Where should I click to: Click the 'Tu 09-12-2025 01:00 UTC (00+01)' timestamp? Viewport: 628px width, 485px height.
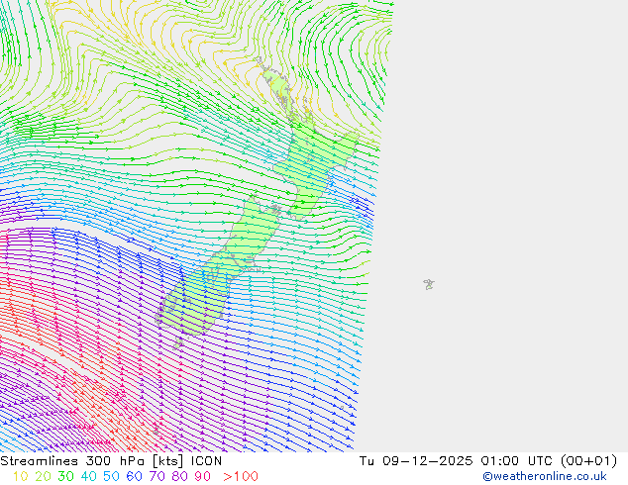coord(488,461)
